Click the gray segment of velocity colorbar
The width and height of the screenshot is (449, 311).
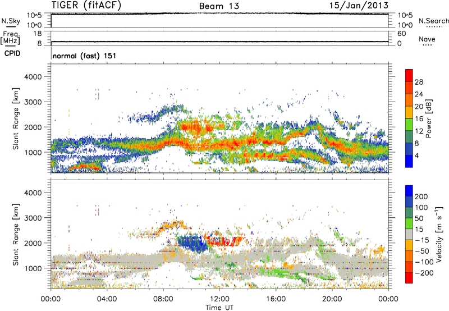(409, 234)
